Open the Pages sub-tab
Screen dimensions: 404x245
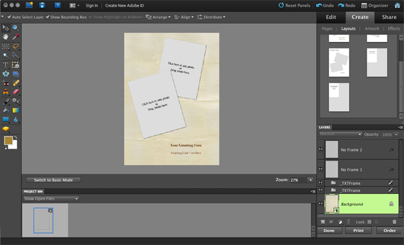(327, 29)
